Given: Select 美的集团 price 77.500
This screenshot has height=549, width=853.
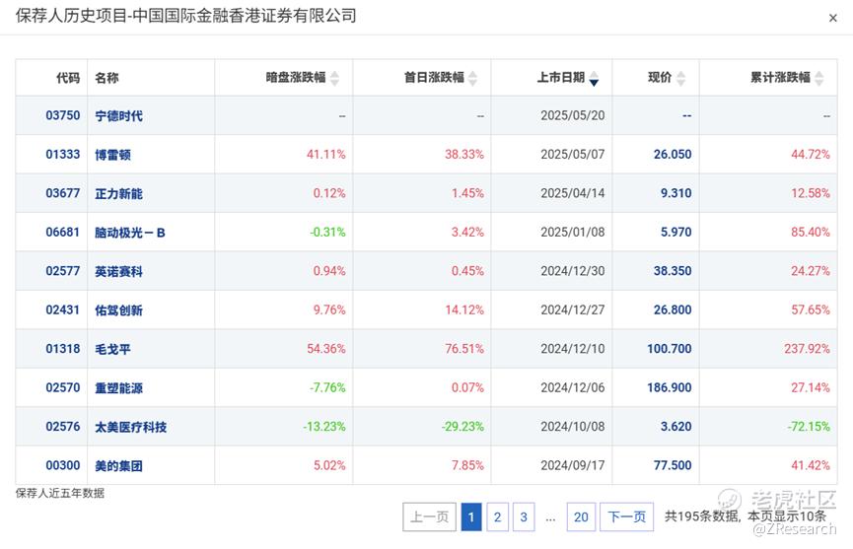Looking at the screenshot, I should click(673, 465).
